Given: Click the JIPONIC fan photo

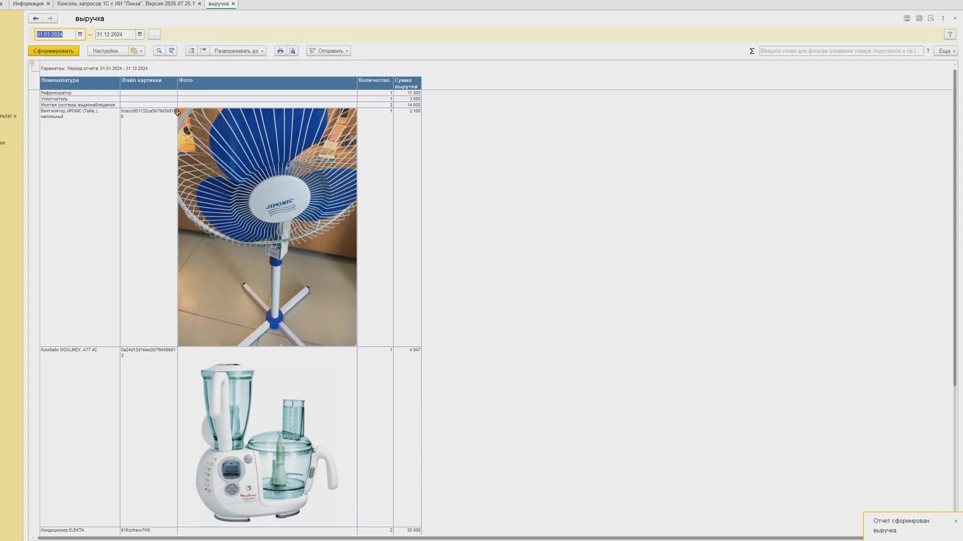Looking at the screenshot, I should point(267,227).
